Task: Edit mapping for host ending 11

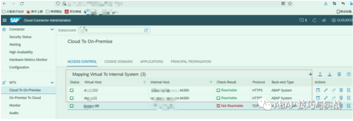Action: point(326,98)
